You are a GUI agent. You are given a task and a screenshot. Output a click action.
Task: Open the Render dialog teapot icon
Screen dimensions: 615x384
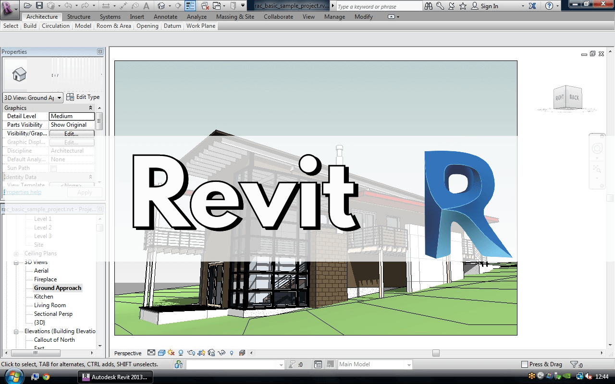pyautogui.click(x=192, y=353)
